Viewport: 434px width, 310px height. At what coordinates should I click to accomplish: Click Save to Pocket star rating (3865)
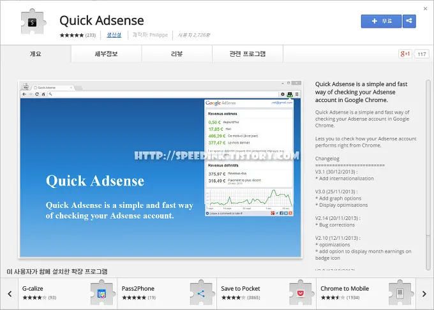pyautogui.click(x=241, y=297)
